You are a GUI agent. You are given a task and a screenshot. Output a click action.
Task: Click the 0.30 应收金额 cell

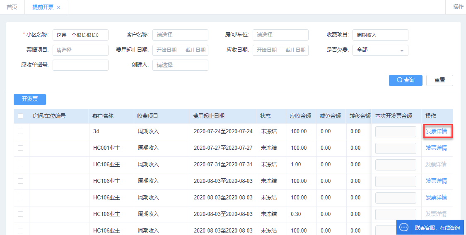pos(296,214)
